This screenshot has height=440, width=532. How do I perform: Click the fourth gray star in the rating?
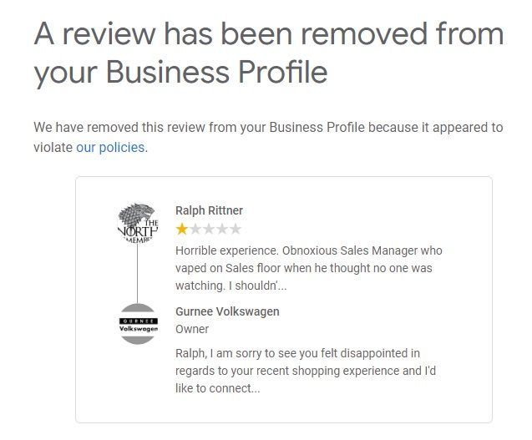[x=222, y=229]
